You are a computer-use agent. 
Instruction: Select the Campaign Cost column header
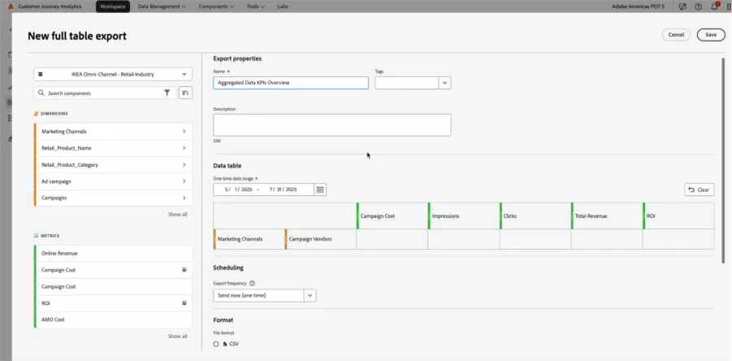click(x=392, y=215)
